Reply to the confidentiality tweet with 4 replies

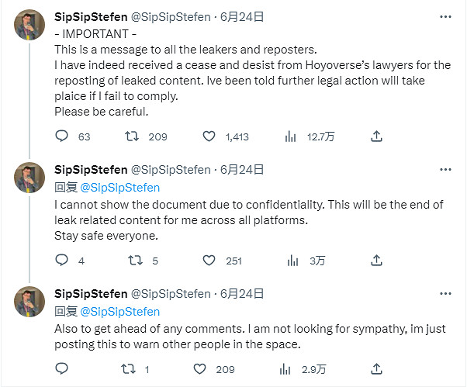click(x=63, y=261)
